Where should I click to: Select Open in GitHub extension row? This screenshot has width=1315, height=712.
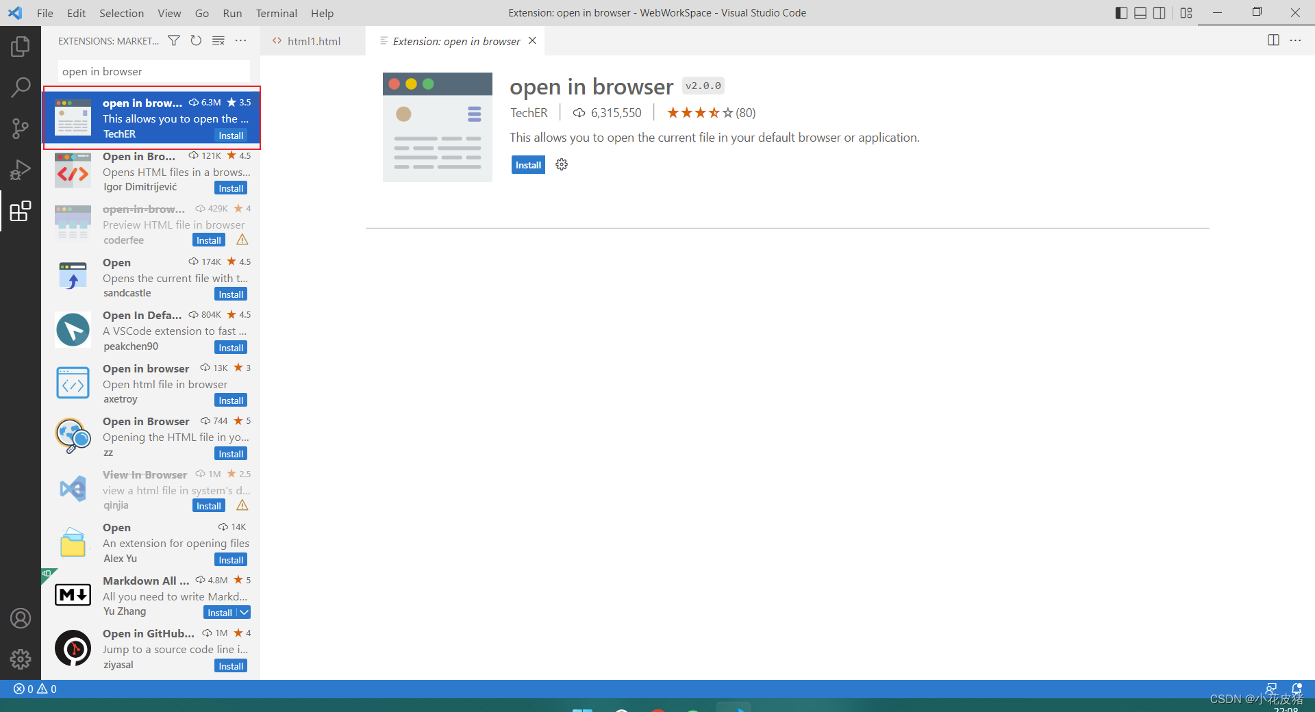151,649
